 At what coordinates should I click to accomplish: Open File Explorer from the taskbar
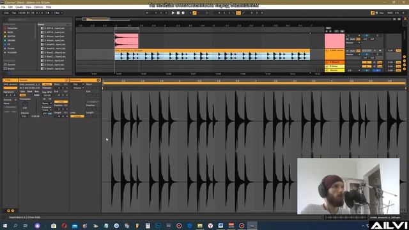(200, 226)
